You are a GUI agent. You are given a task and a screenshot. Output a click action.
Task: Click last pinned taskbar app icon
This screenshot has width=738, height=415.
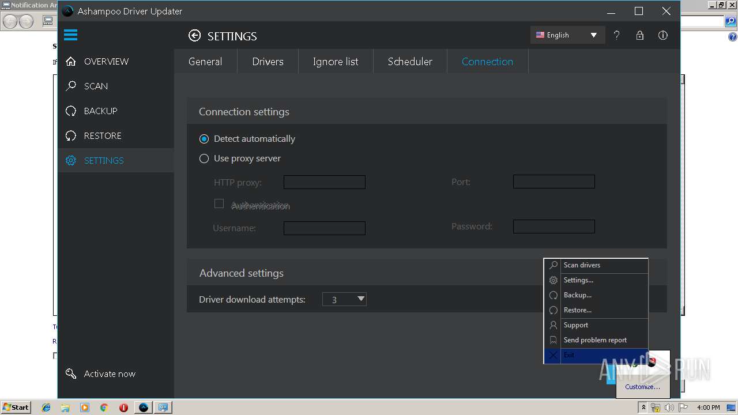(x=163, y=408)
